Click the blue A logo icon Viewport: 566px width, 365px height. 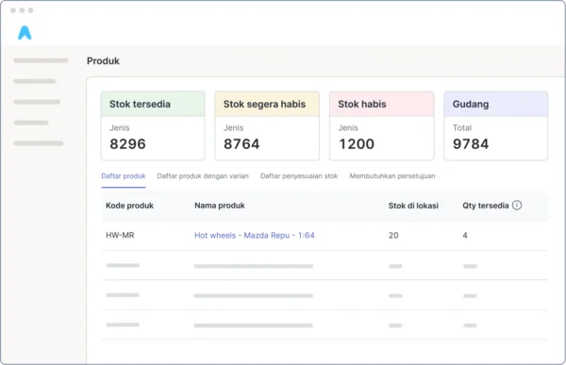(25, 33)
